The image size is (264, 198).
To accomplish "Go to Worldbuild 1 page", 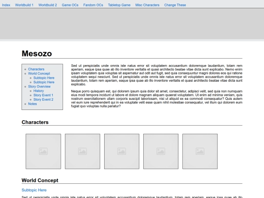I will point(24,5).
